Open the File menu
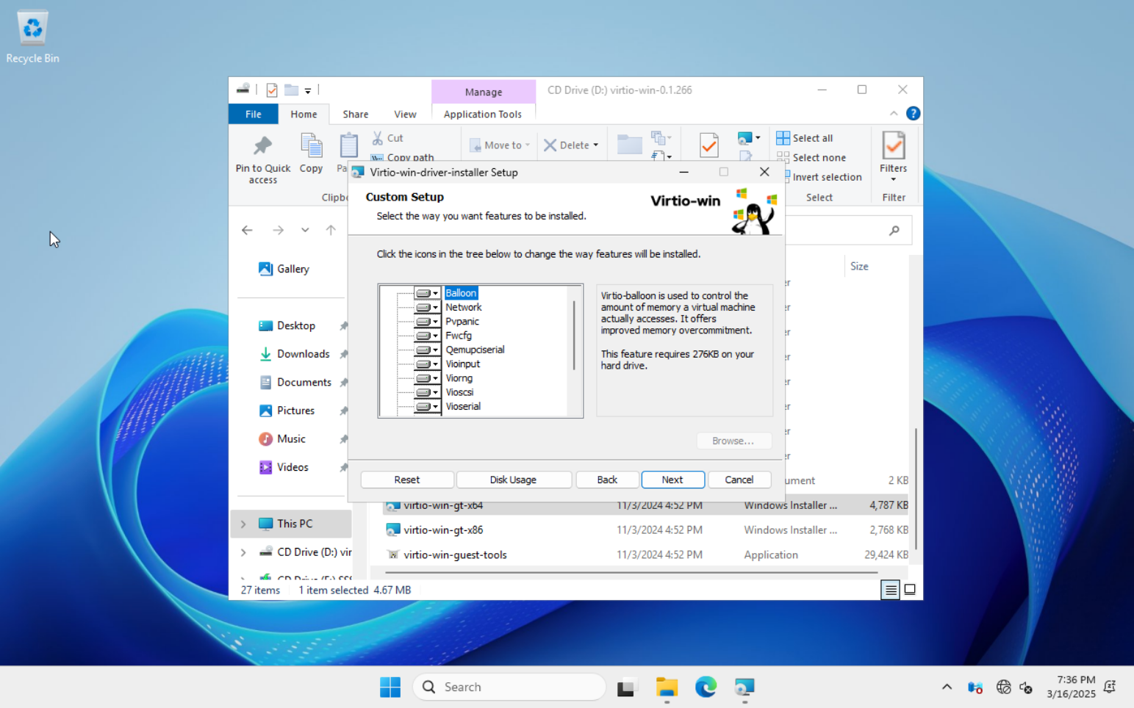Viewport: 1134px width, 708px height. pos(253,114)
